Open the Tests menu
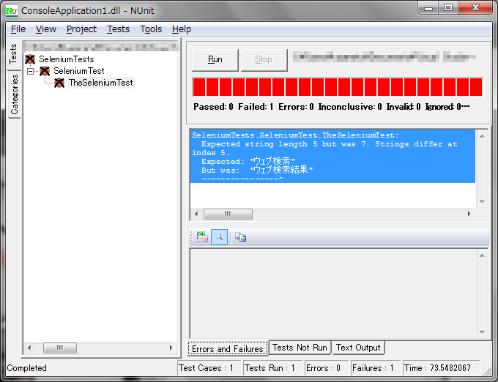This screenshot has height=382, width=498. (118, 29)
